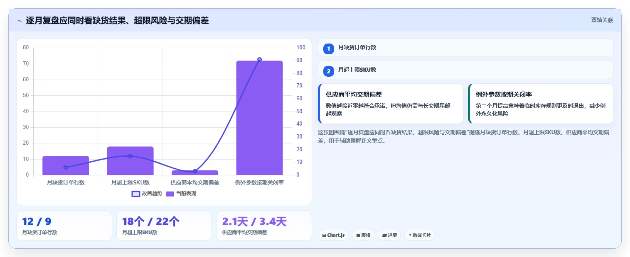630x257 pixels.
Task: Click the 改善趋势 legend label
Action: 152,194
